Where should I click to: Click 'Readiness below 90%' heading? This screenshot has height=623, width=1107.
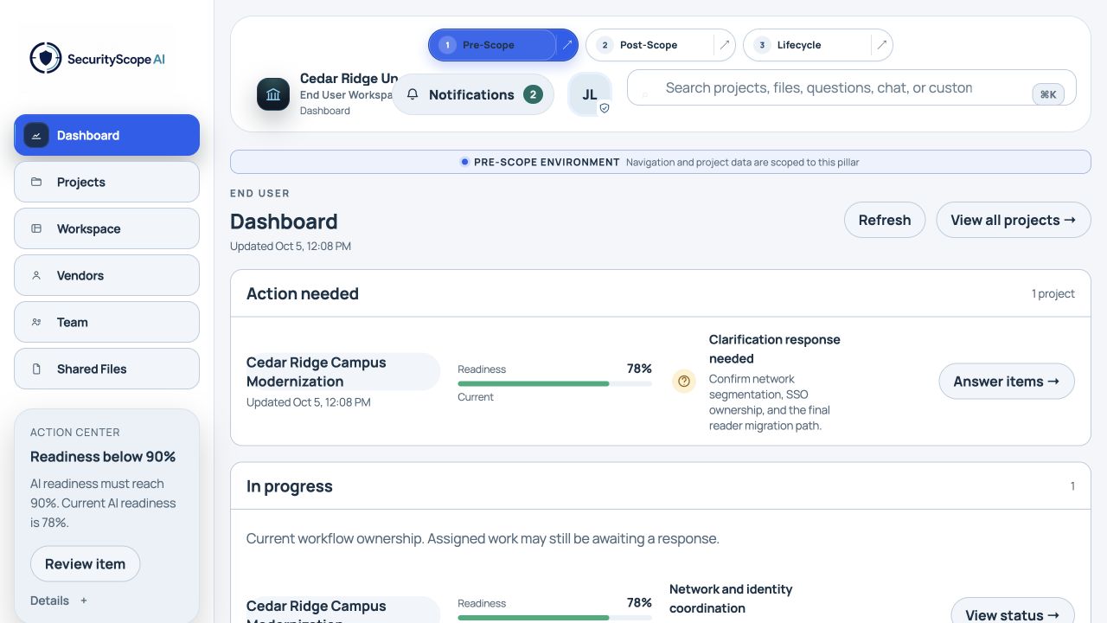(103, 457)
